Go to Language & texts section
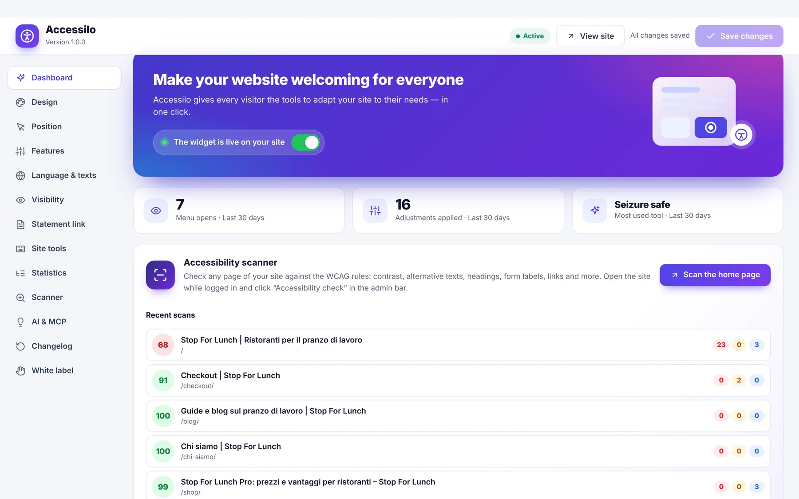Screen dimensions: 799x499 click(64, 176)
